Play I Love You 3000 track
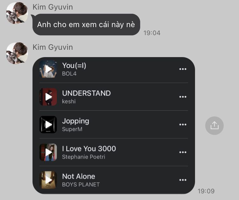This screenshot has height=200, width=239. (48, 152)
